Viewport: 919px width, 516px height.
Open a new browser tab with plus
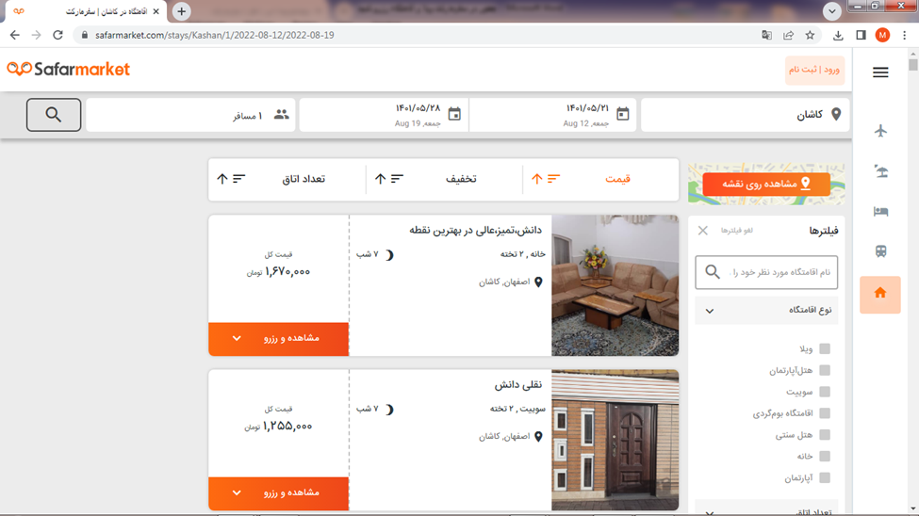pos(182,11)
